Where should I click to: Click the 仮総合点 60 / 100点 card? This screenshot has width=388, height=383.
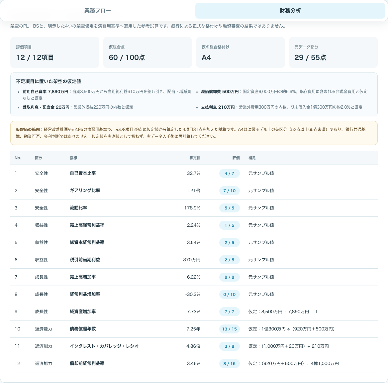147,53
